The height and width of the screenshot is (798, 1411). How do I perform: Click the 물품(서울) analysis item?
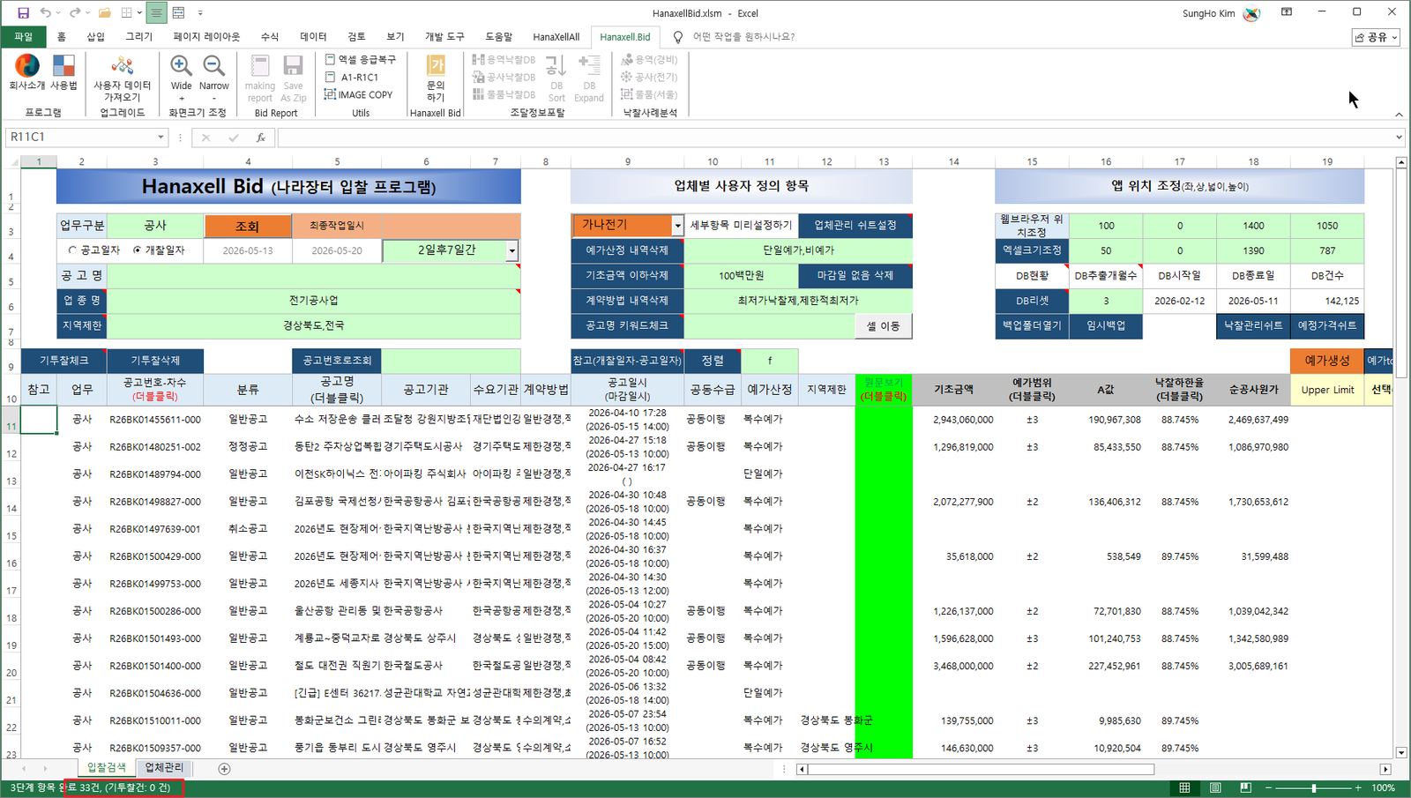click(650, 94)
